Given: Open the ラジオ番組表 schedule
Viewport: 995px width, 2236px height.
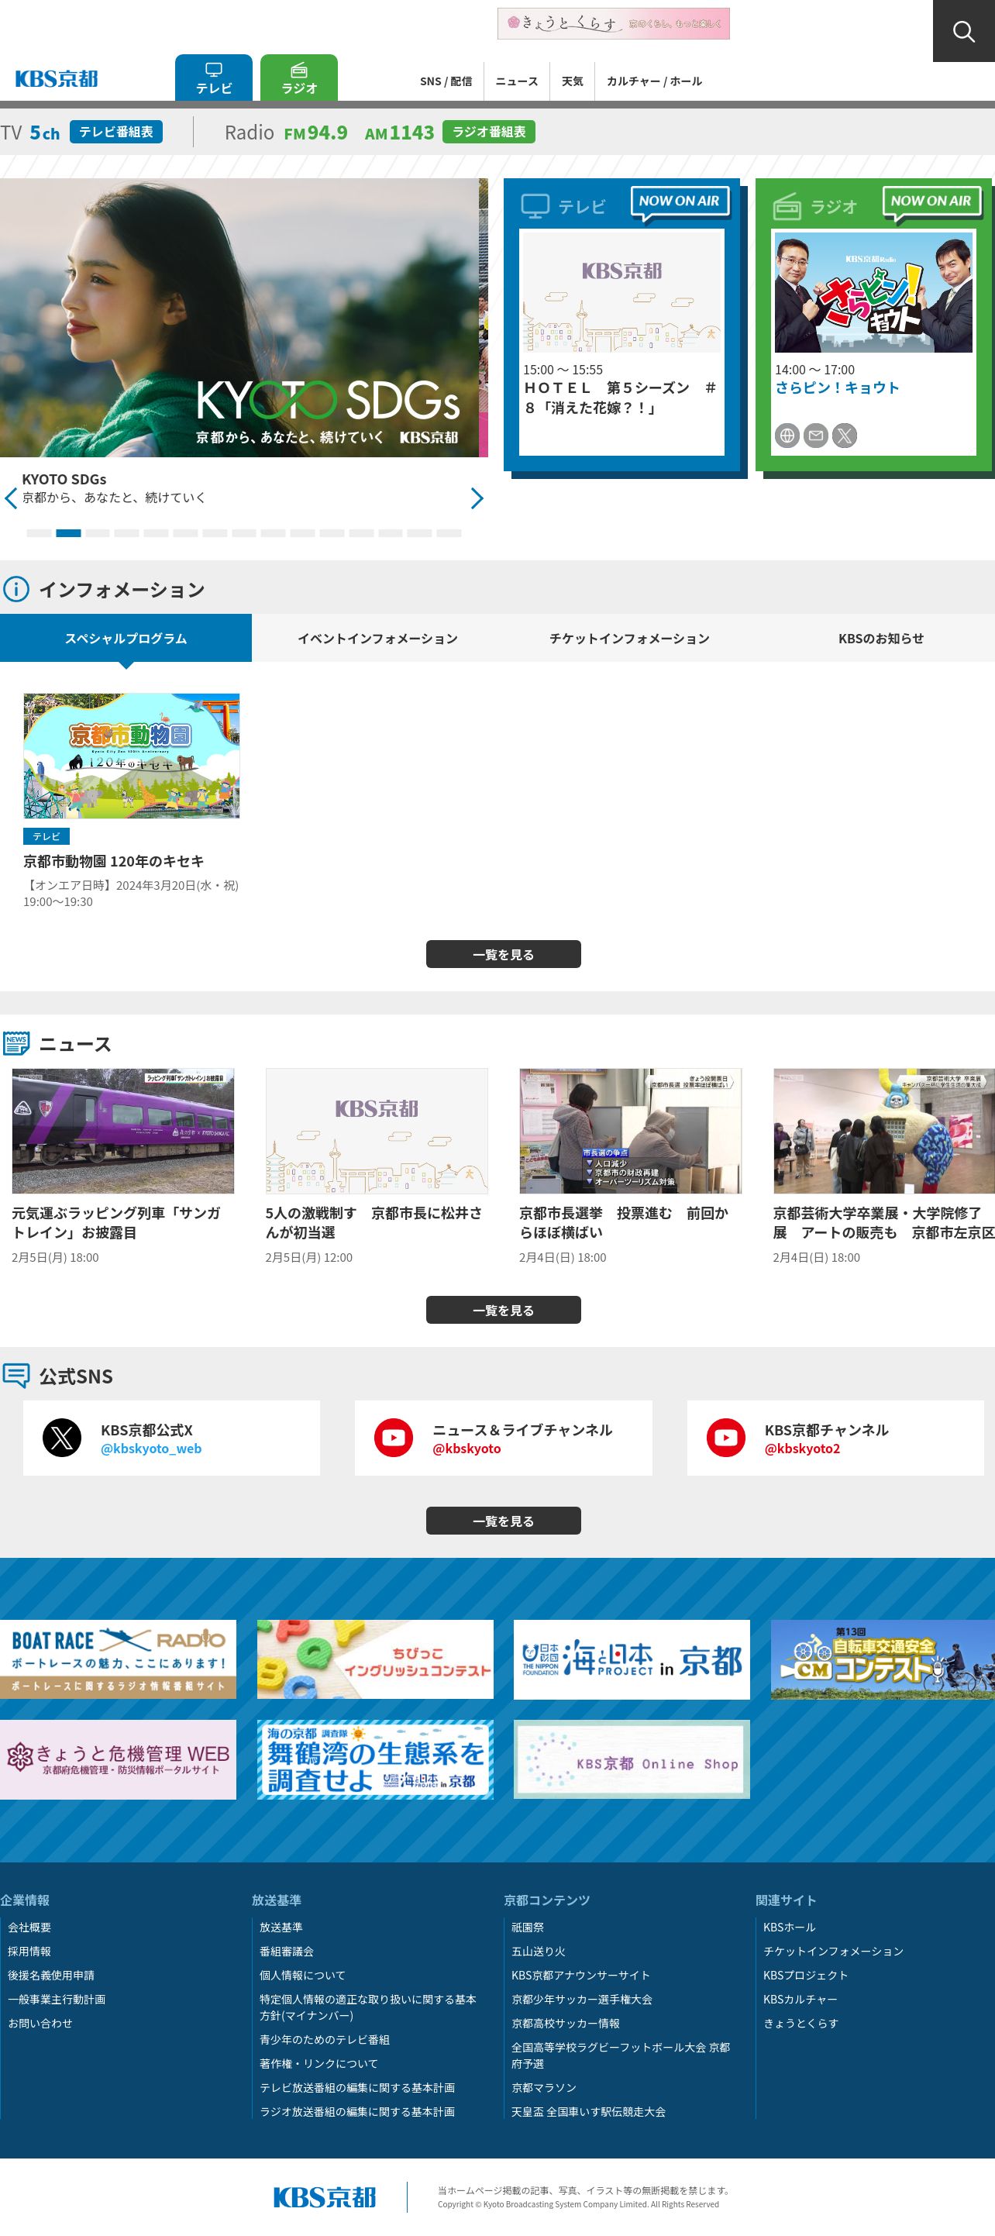Looking at the screenshot, I should [x=489, y=132].
